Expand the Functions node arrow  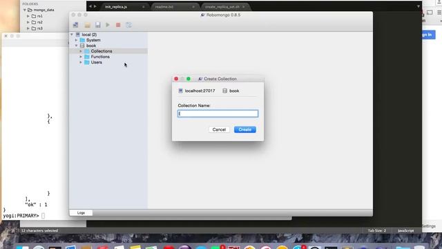(x=81, y=57)
